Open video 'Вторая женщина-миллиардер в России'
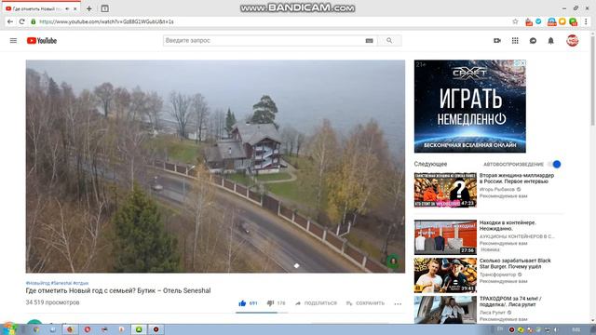Image resolution: width=596 pixels, height=335 pixels. coord(517,179)
